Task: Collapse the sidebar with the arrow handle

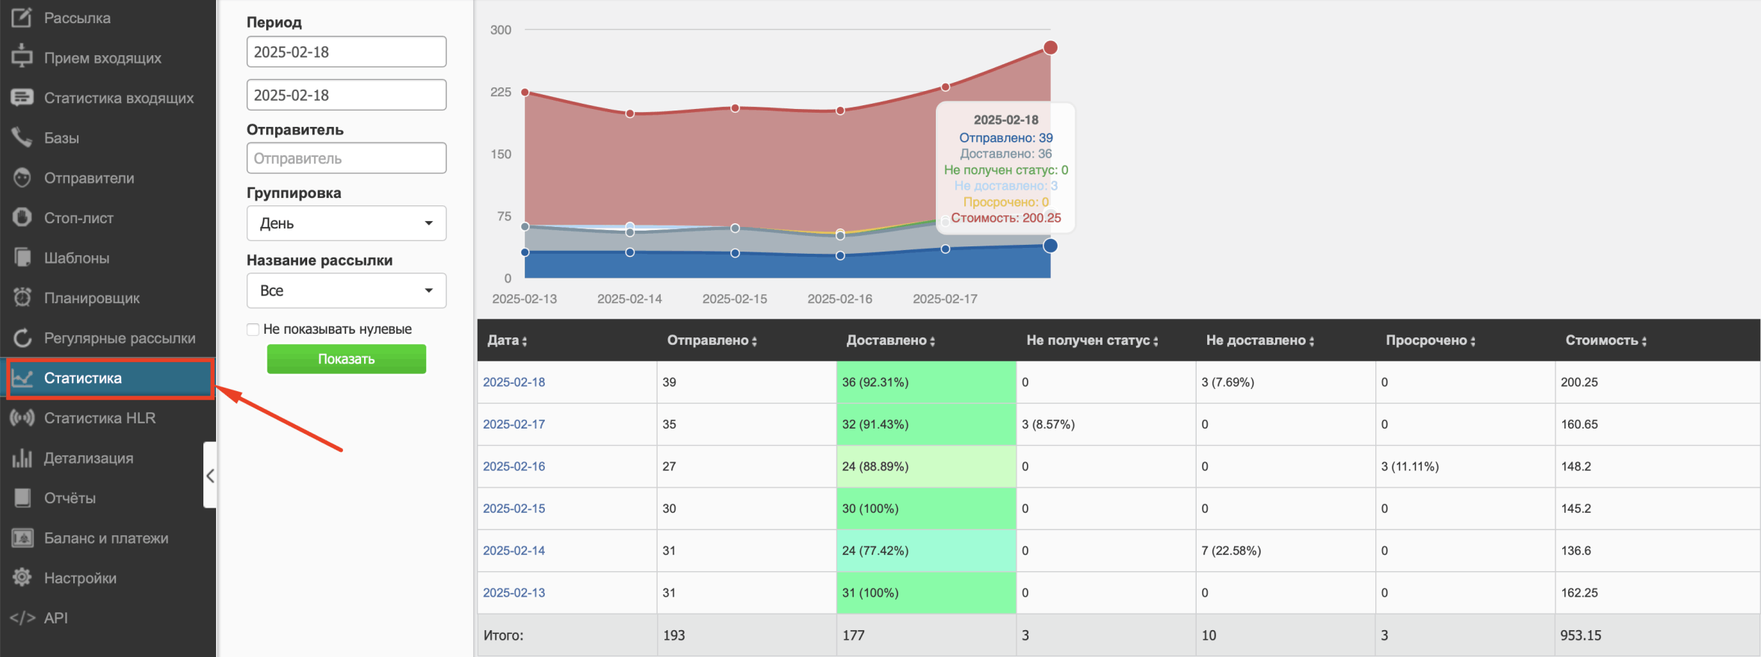Action: pyautogui.click(x=210, y=476)
